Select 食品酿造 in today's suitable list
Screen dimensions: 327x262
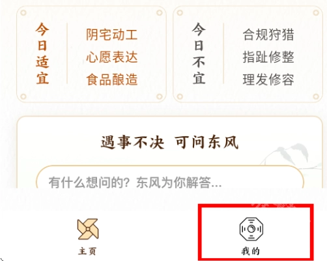point(112,80)
